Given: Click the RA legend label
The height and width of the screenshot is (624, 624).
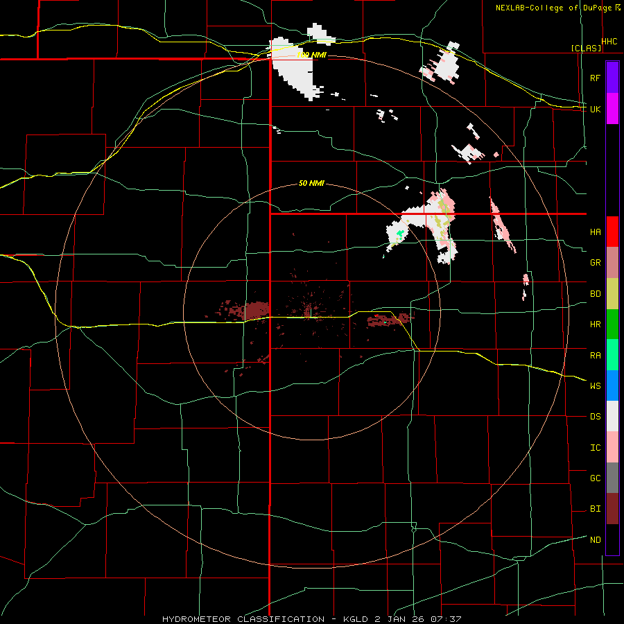Looking at the screenshot, I should point(595,356).
